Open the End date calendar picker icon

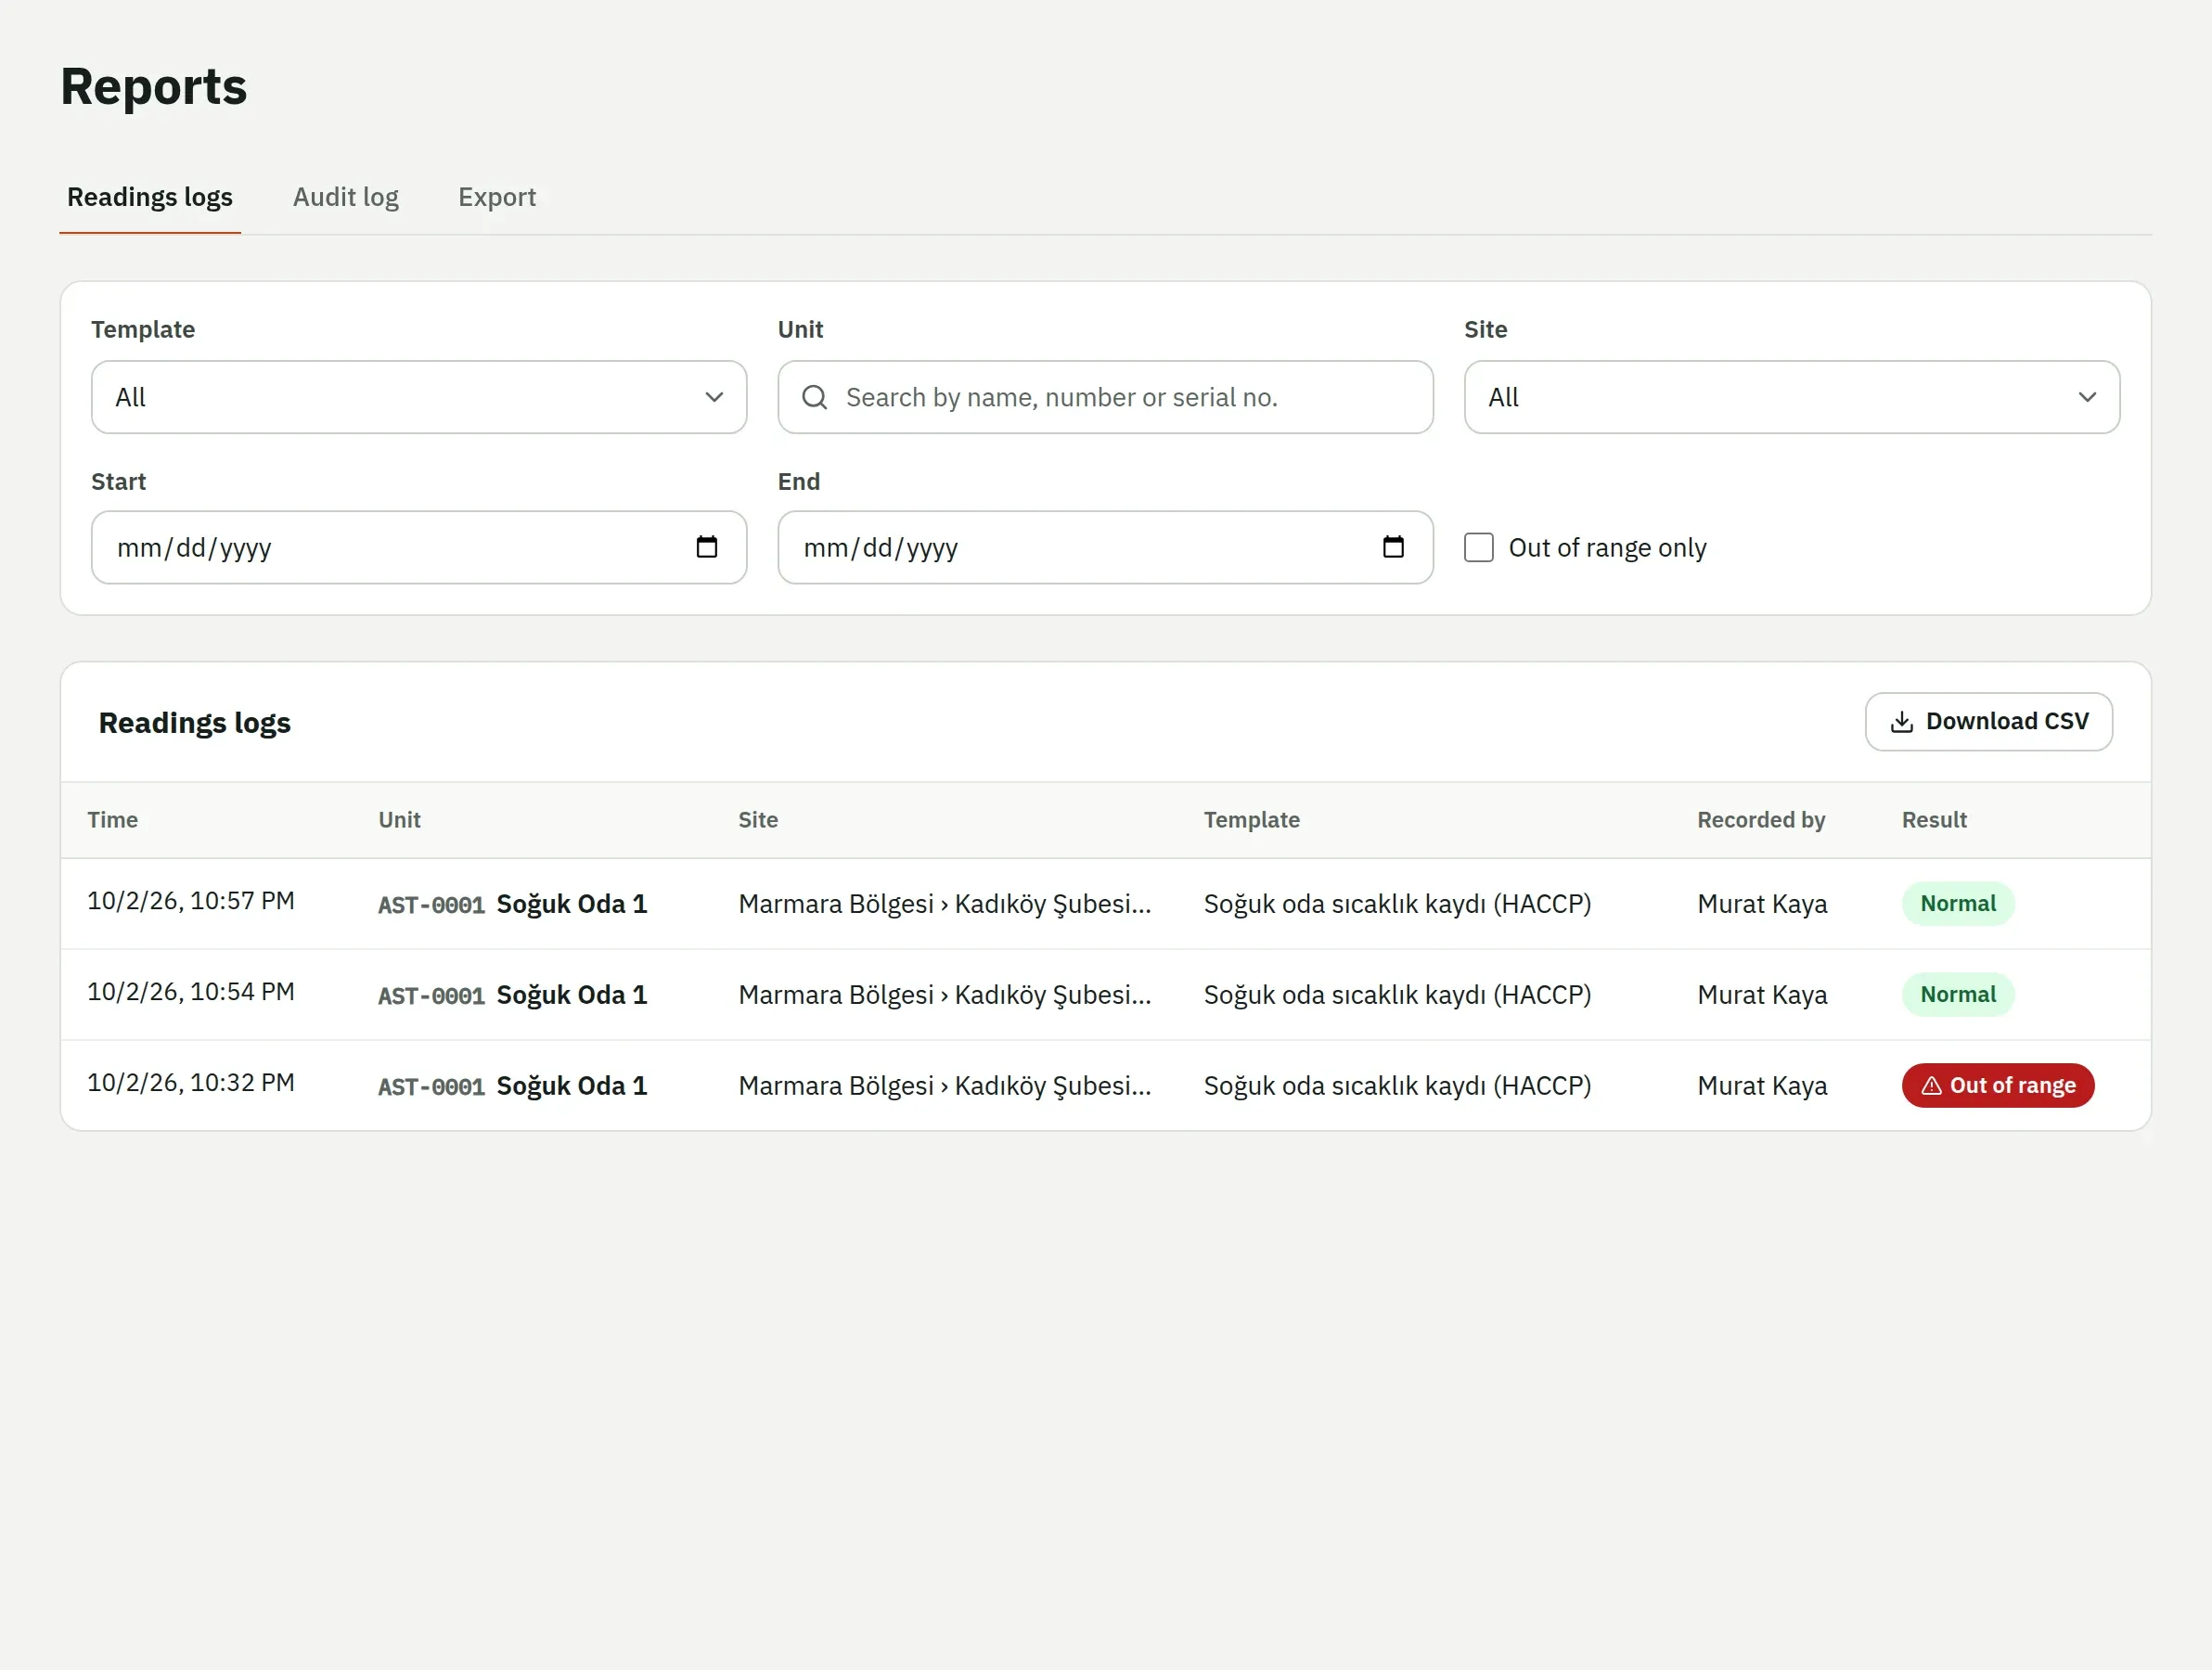pos(1393,547)
